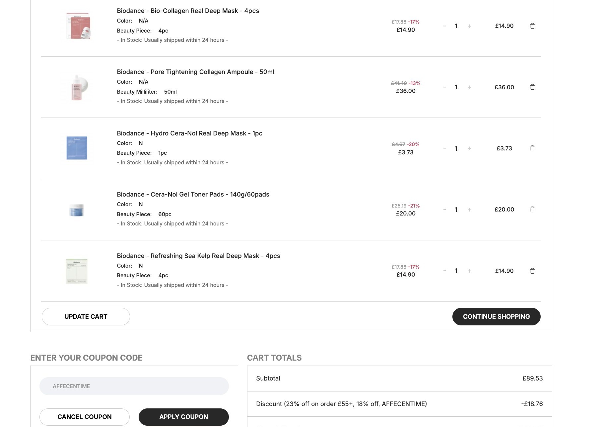599x427 pixels.
Task: Open Refreshing Sea Kelp Real Deep Mask link
Action: coord(198,256)
